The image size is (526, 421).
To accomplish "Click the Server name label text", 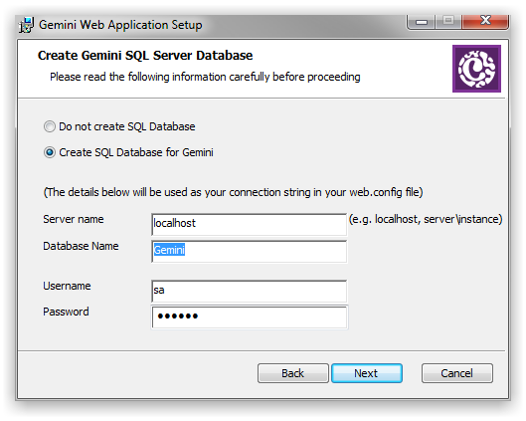I will [x=74, y=219].
